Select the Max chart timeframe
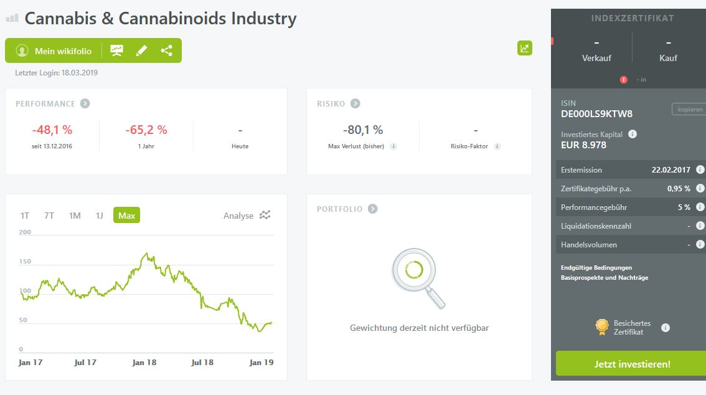The height and width of the screenshot is (395, 706). pos(126,216)
